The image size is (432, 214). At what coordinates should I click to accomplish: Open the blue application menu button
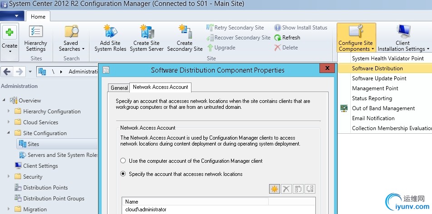pos(12,16)
